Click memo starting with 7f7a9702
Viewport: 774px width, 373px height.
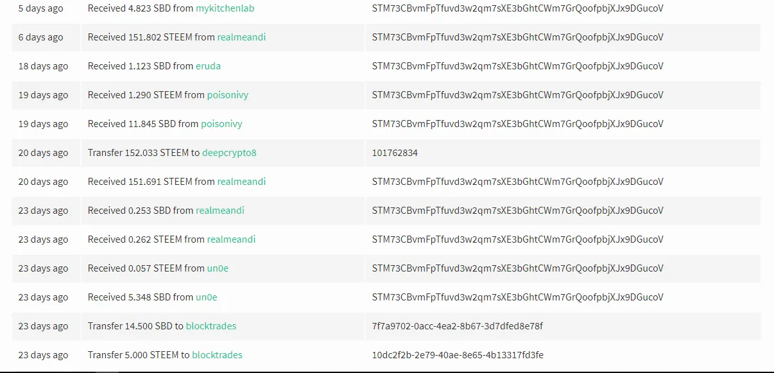click(458, 326)
